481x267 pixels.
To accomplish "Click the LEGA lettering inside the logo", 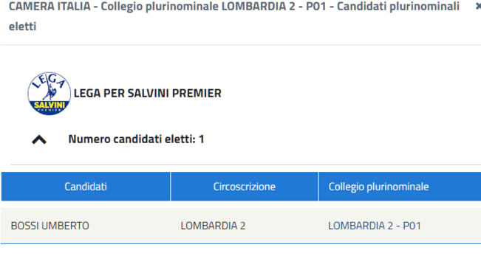I will tap(49, 81).
